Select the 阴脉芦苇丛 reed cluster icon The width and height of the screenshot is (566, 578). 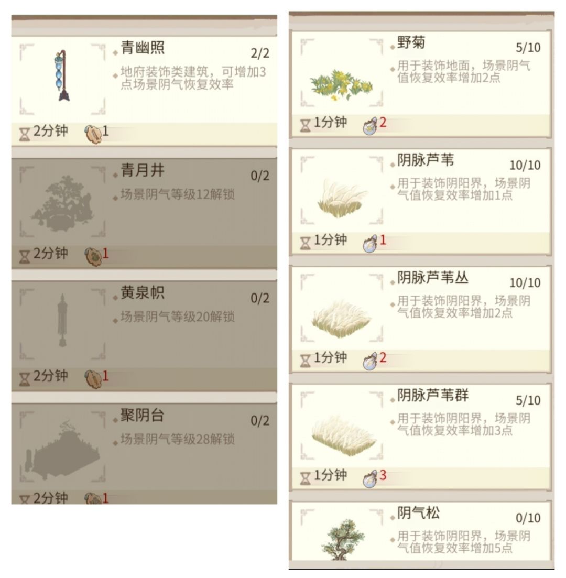click(x=342, y=319)
